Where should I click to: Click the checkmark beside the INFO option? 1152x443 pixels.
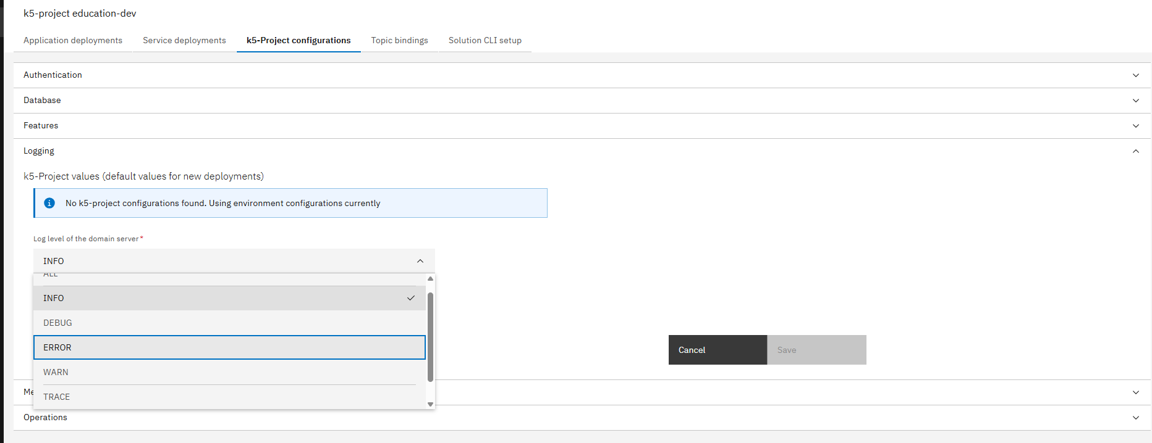tap(411, 298)
